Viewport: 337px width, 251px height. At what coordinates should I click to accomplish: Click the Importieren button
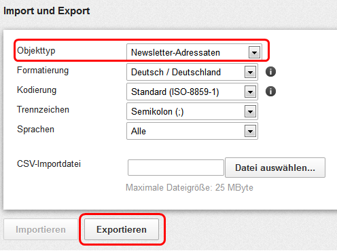[41, 229]
